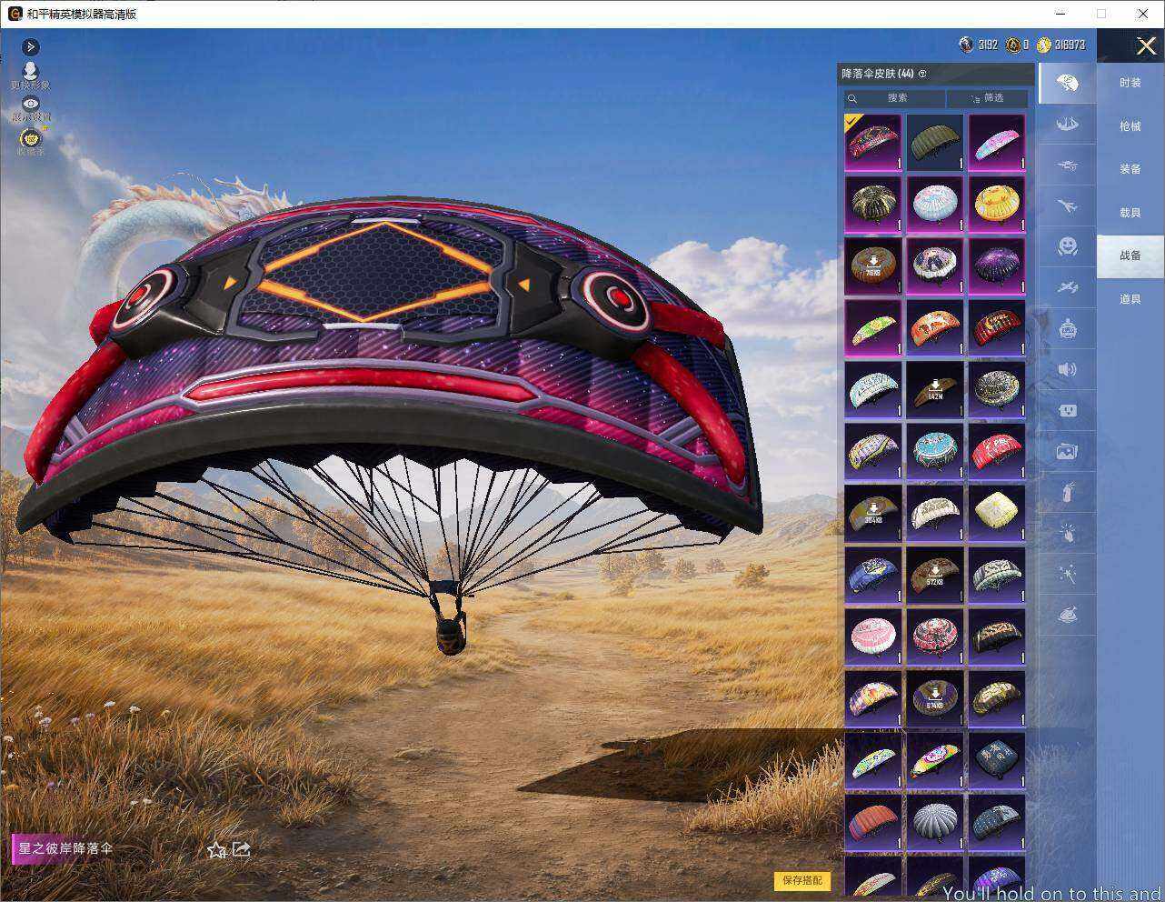Close the wardrobe with the X icon
This screenshot has width=1165, height=902.
1147,45
